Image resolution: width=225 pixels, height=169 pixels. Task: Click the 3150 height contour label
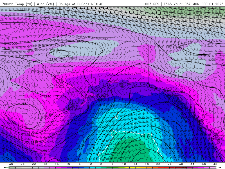[x=147, y=136]
